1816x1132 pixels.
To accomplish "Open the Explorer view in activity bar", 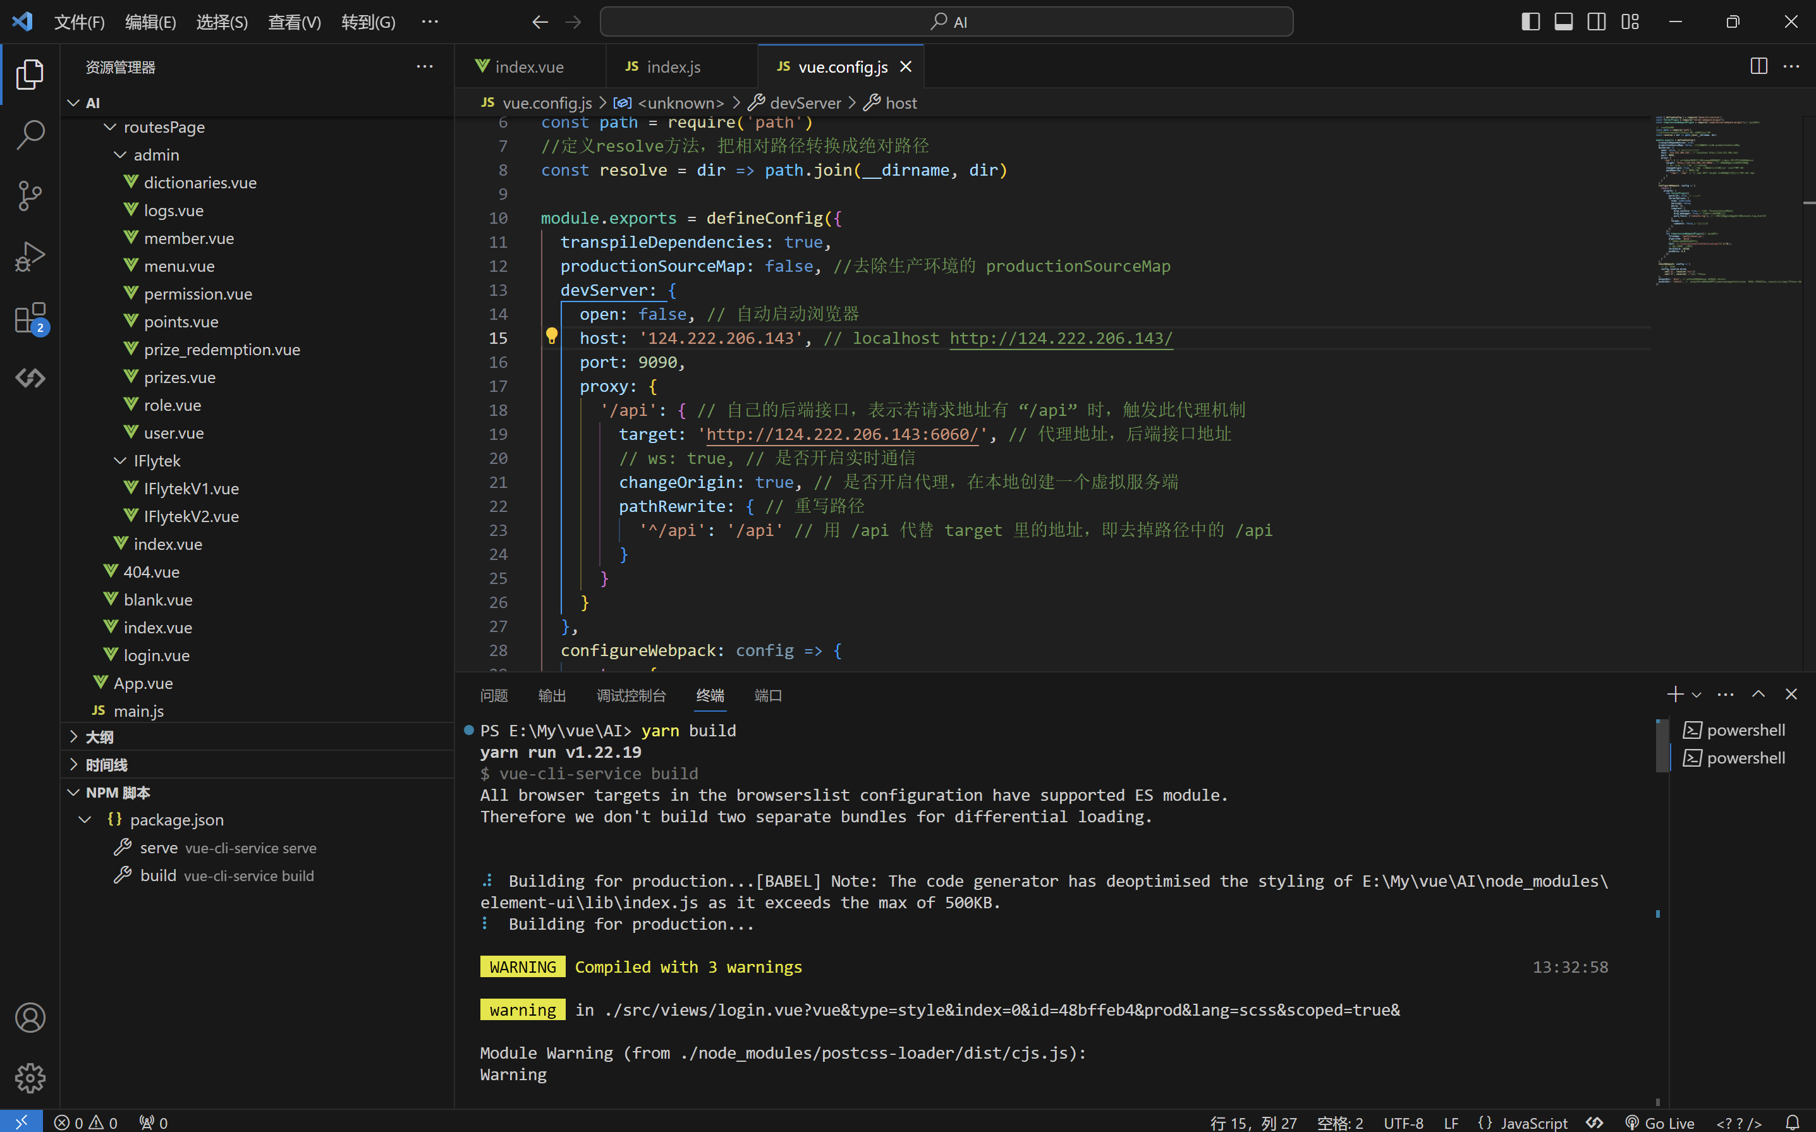I will (x=30, y=74).
